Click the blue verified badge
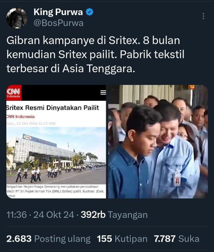Viewport: 214px width, 252px height. (90, 12)
